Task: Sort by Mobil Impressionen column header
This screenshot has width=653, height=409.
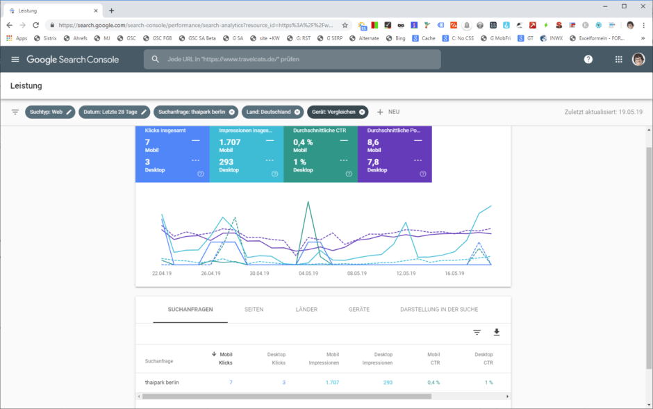Action: coord(324,358)
